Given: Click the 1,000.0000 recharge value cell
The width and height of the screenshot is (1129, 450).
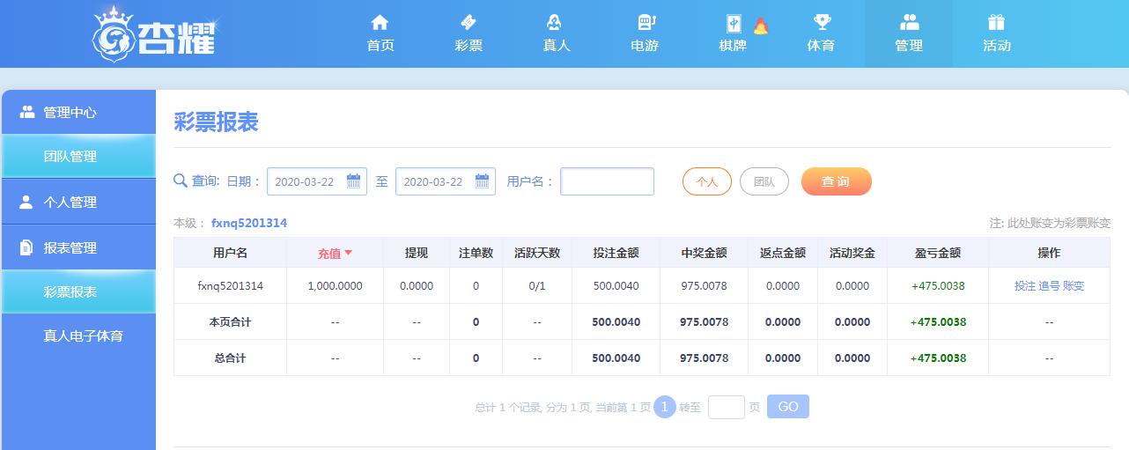Looking at the screenshot, I should pyautogui.click(x=336, y=286).
